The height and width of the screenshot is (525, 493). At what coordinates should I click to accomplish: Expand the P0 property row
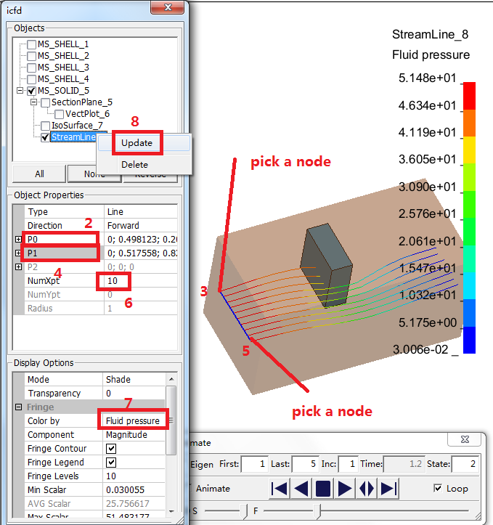pos(18,240)
